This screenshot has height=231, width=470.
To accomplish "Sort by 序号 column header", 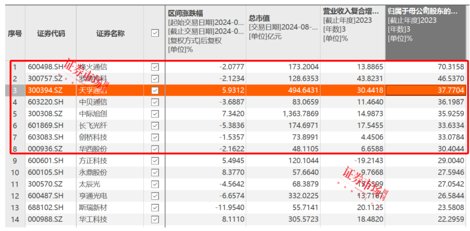I will click(x=15, y=33).
